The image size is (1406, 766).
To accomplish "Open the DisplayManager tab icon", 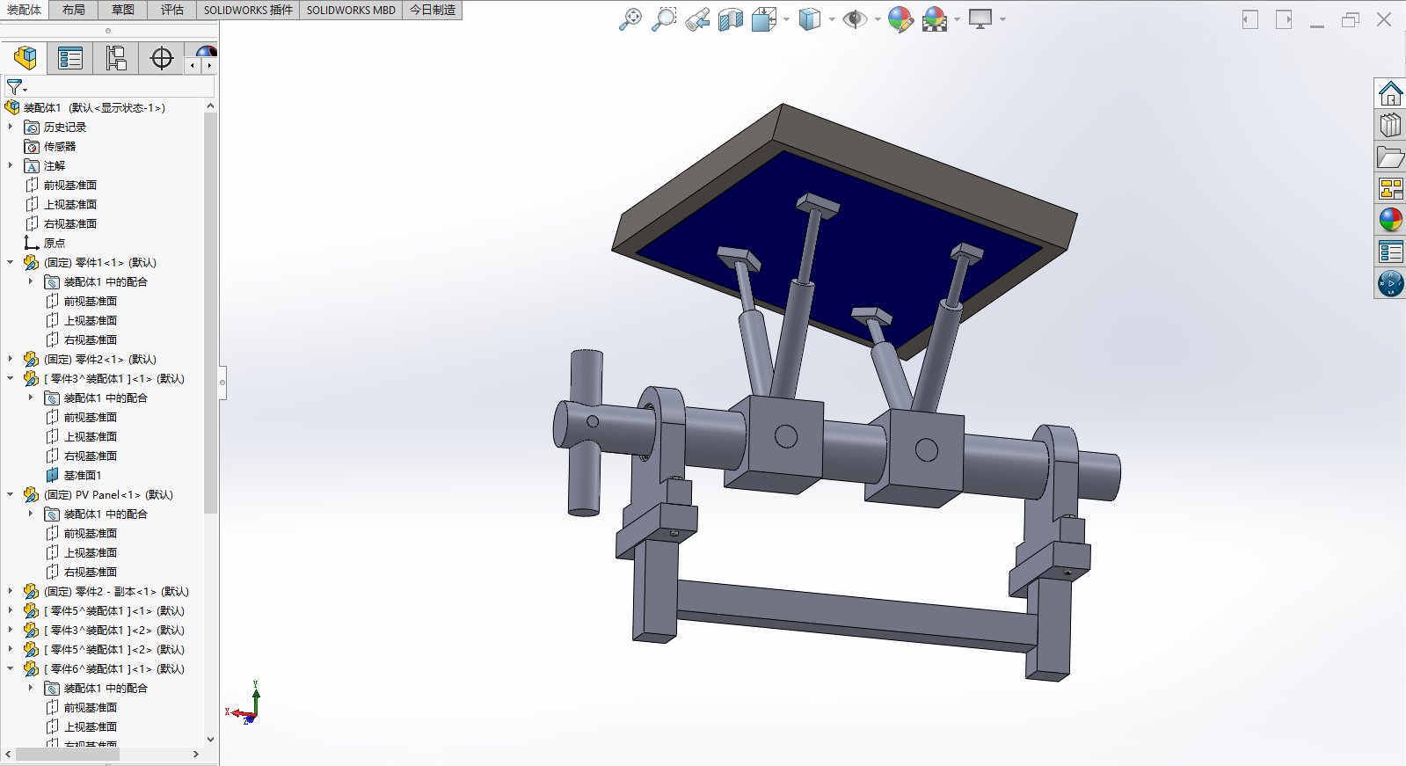I will click(206, 52).
